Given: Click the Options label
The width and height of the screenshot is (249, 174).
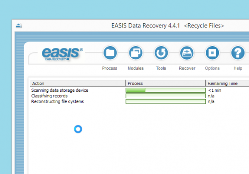Looking at the screenshot, I should 213,68.
